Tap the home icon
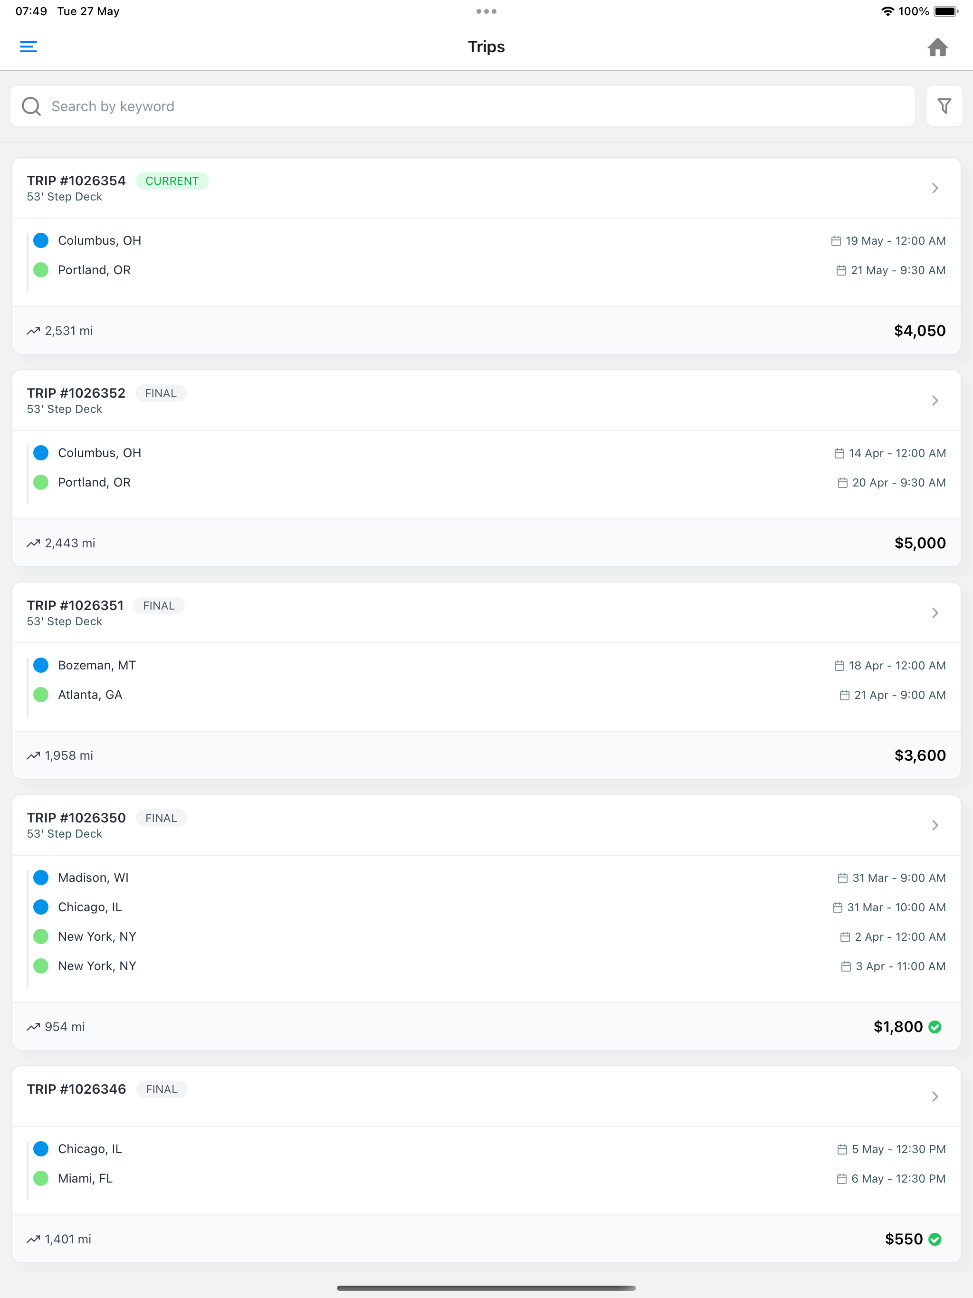The image size is (973, 1298). pos(937,47)
